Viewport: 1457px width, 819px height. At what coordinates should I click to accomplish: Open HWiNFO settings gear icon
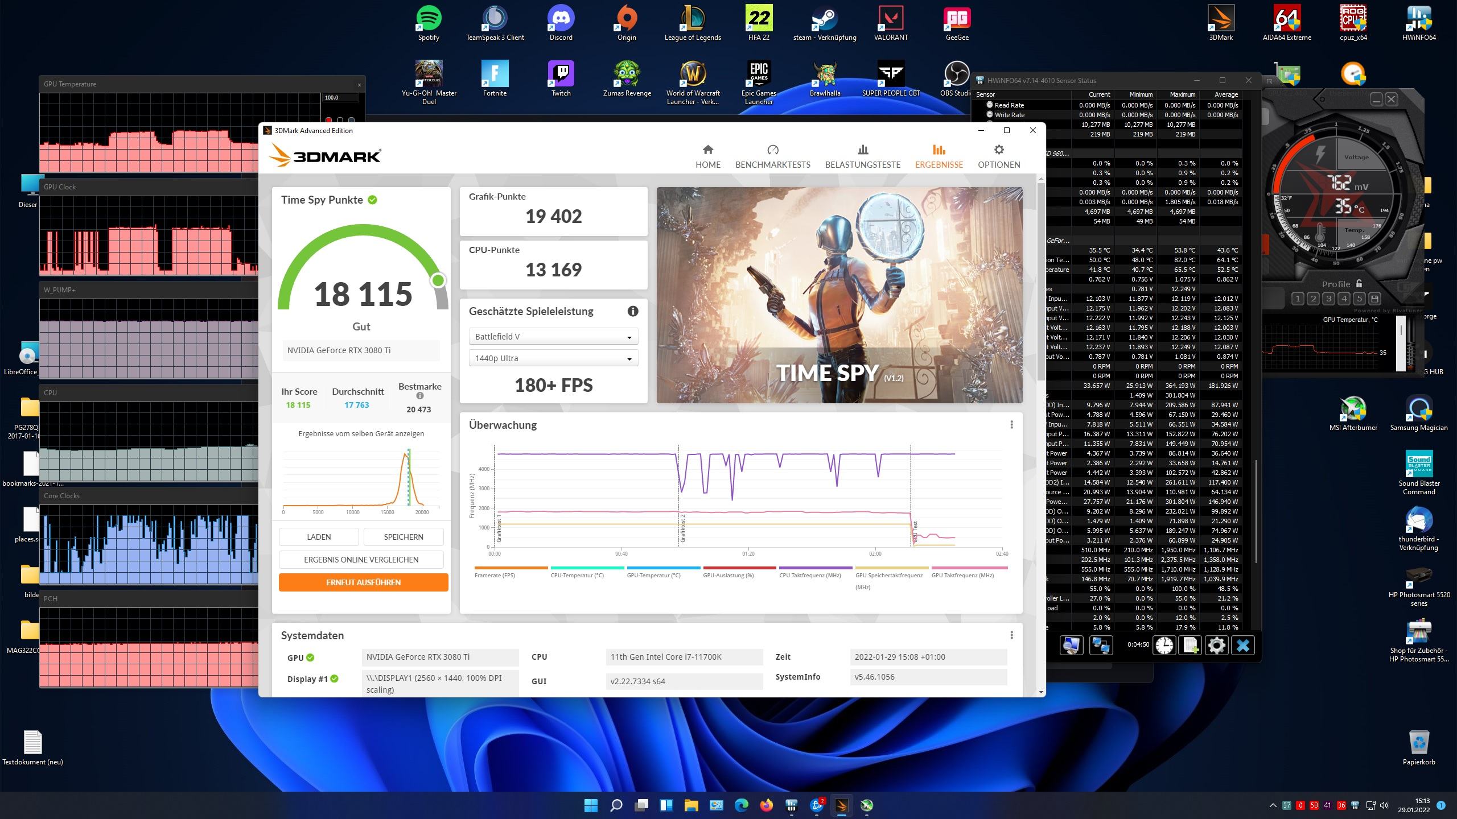(1217, 646)
